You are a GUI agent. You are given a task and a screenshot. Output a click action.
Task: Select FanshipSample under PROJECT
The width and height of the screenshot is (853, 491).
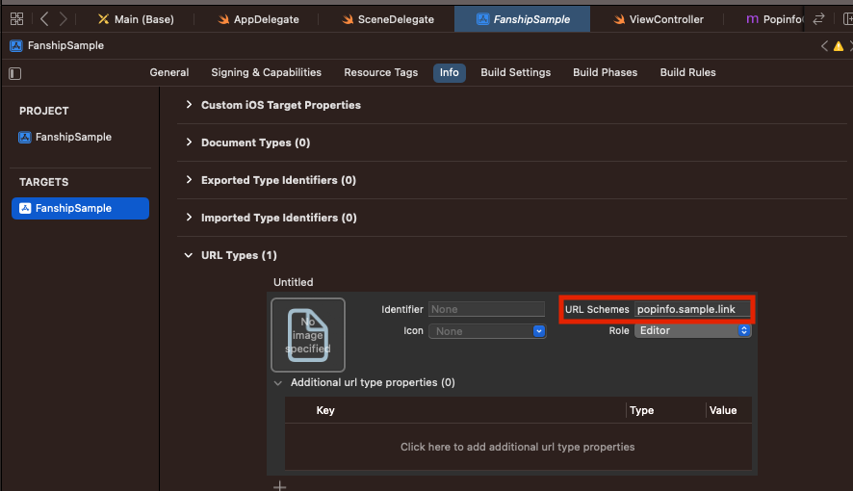(x=73, y=137)
